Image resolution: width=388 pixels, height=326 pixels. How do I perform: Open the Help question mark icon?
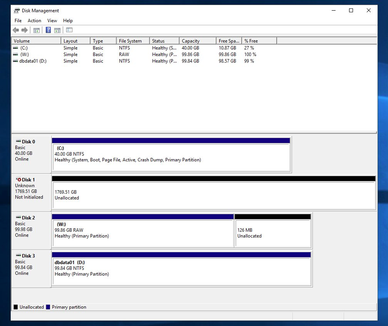pyautogui.click(x=48, y=30)
